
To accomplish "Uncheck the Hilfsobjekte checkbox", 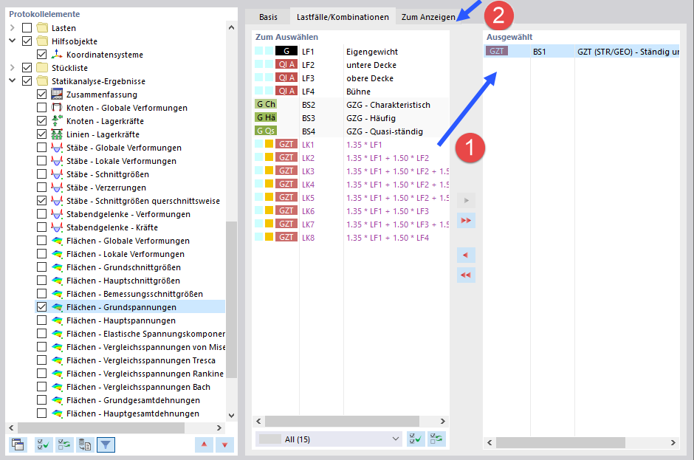I will (x=27, y=41).
